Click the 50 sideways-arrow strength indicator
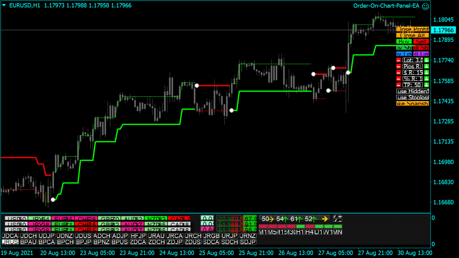The height and width of the screenshot is (258, 459). pos(267,219)
